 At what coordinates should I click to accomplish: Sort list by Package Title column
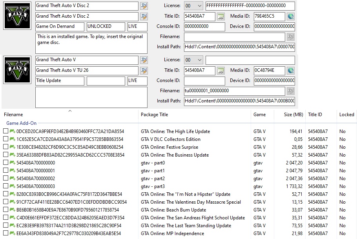point(195,114)
